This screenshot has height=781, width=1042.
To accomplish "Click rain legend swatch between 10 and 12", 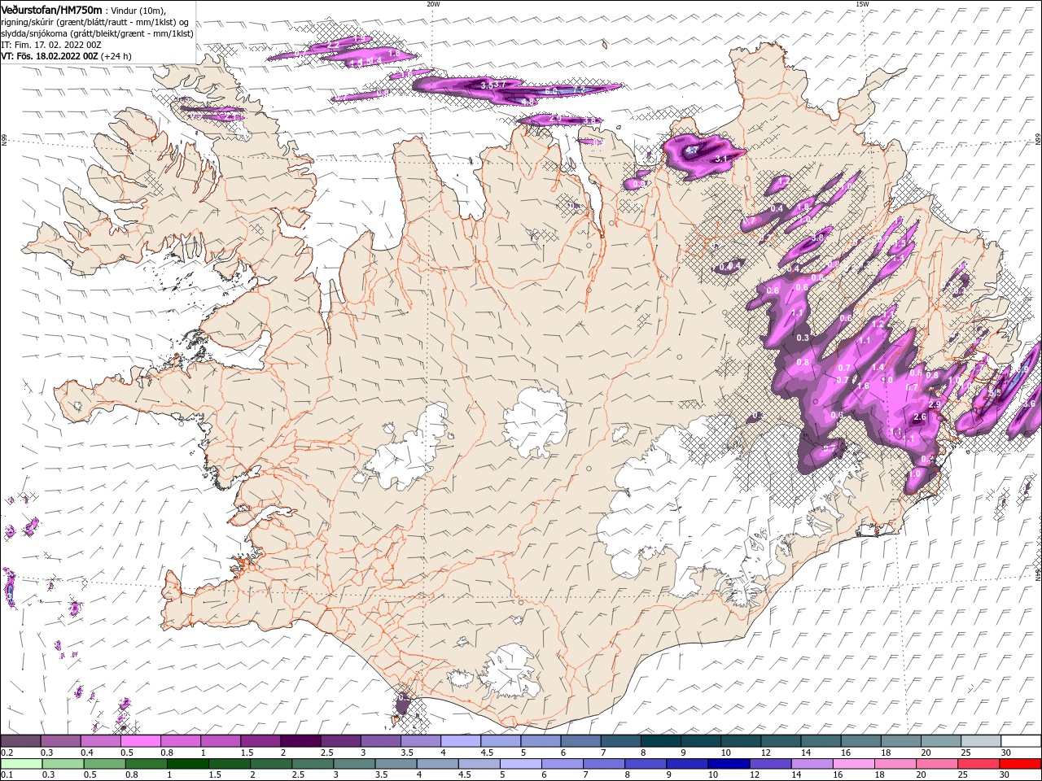I will click(x=729, y=764).
